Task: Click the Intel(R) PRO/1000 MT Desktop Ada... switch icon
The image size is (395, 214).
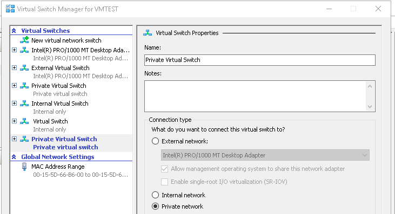Action: point(24,50)
